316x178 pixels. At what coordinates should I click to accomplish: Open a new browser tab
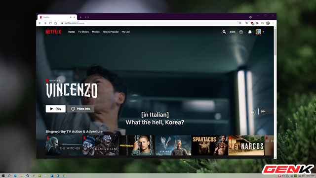(80, 17)
